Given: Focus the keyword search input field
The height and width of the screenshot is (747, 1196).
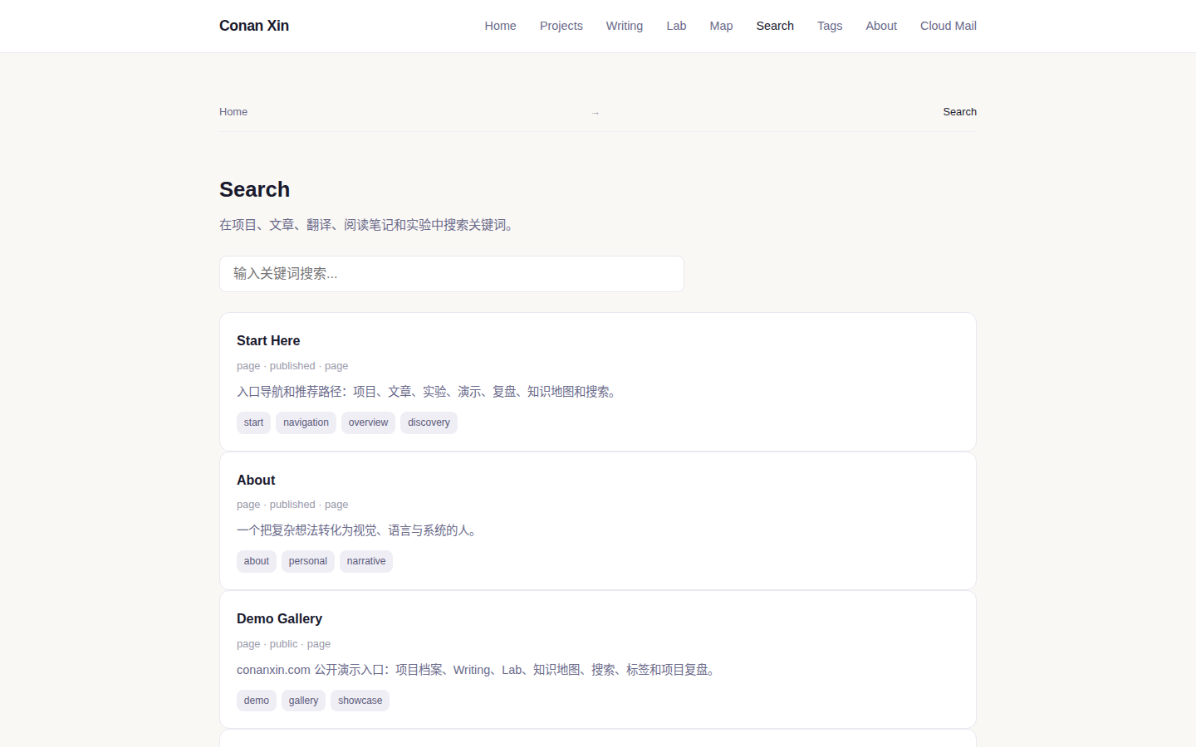Looking at the screenshot, I should click(x=452, y=274).
